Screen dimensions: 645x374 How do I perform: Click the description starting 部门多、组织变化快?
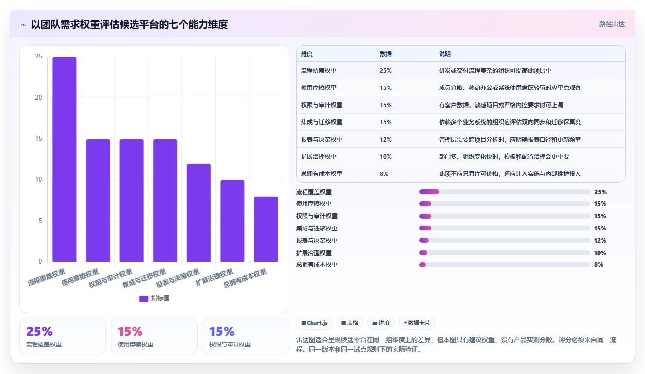coord(504,157)
